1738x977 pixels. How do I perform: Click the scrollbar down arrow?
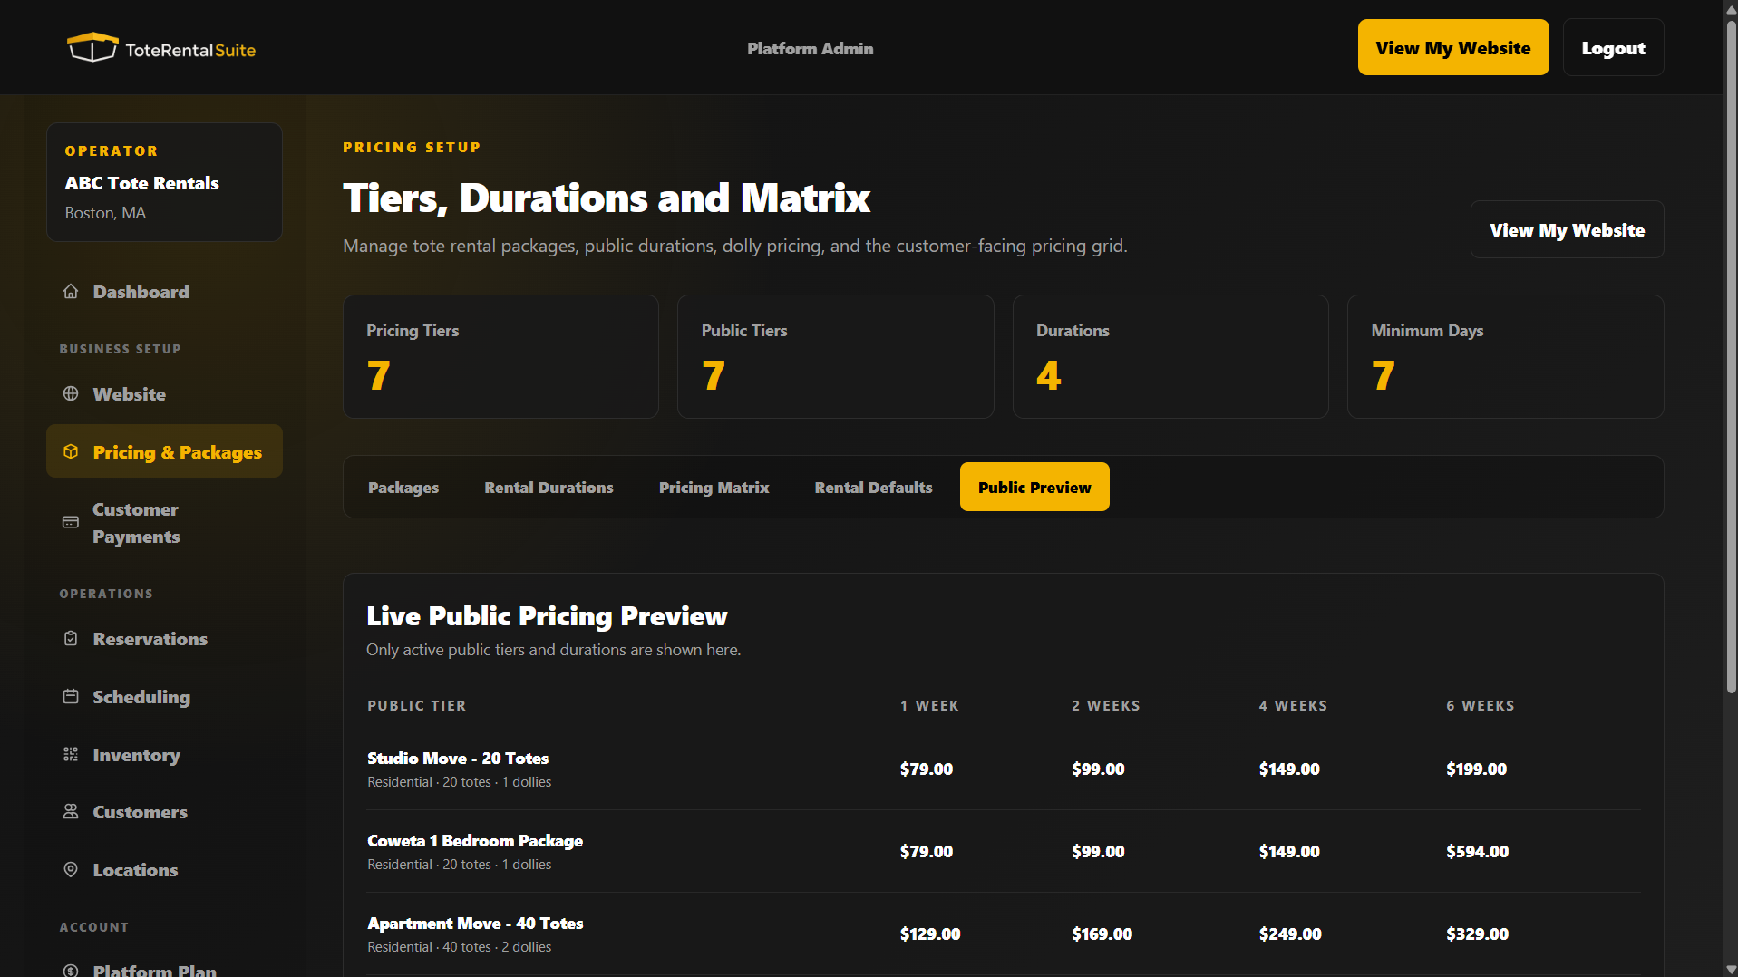pos(1730,970)
